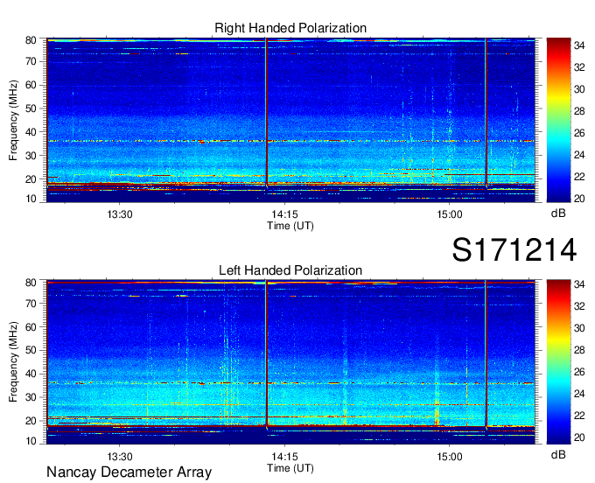Click the 10 MHz tick label on the top plot
This screenshot has height=483, width=595.
(31, 199)
